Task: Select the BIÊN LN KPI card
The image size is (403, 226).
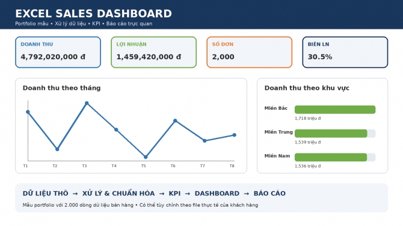Action: [x=345, y=52]
